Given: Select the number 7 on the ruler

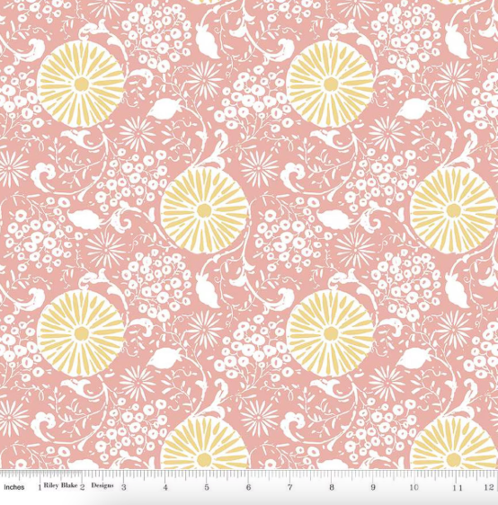Looking at the screenshot, I should [x=290, y=487].
